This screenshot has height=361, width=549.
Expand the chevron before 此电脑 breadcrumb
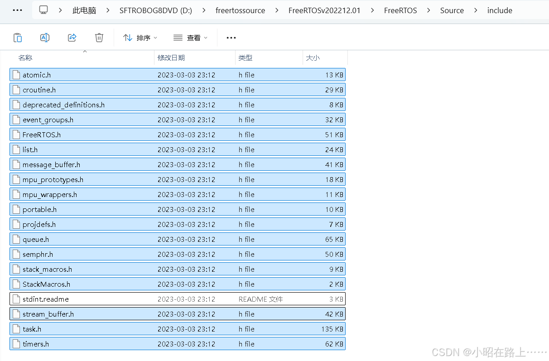(61, 10)
